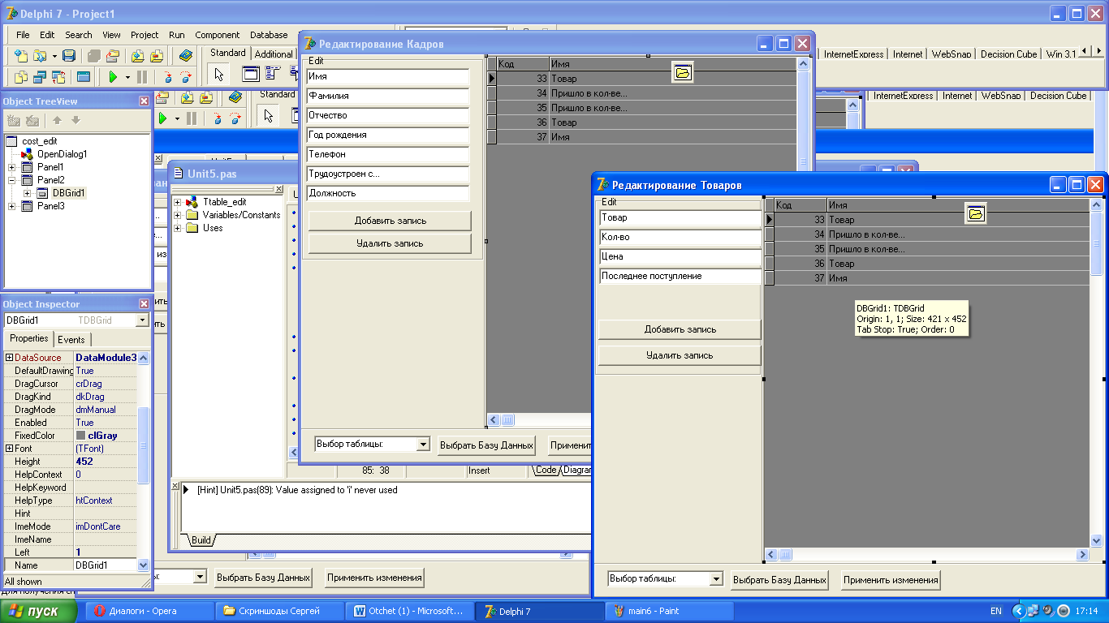
Task: Click Удалить запись in Редактирование Товаров
Action: tap(680, 355)
